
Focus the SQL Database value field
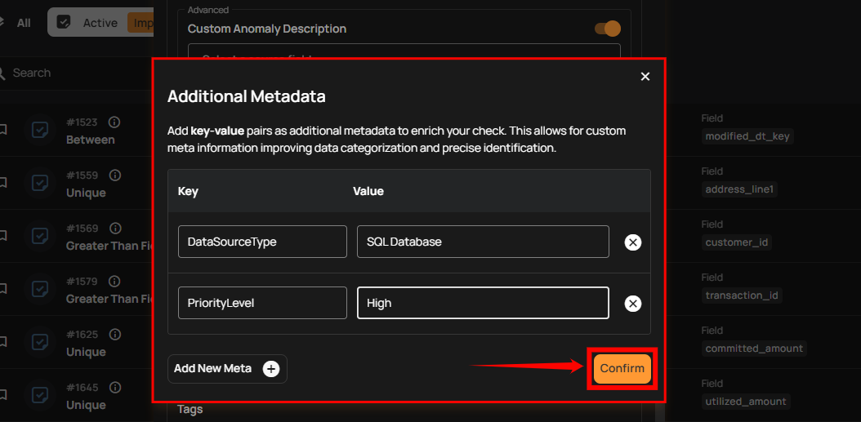tap(483, 242)
